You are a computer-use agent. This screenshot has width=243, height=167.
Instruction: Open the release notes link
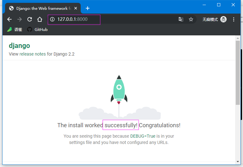tap(32, 54)
